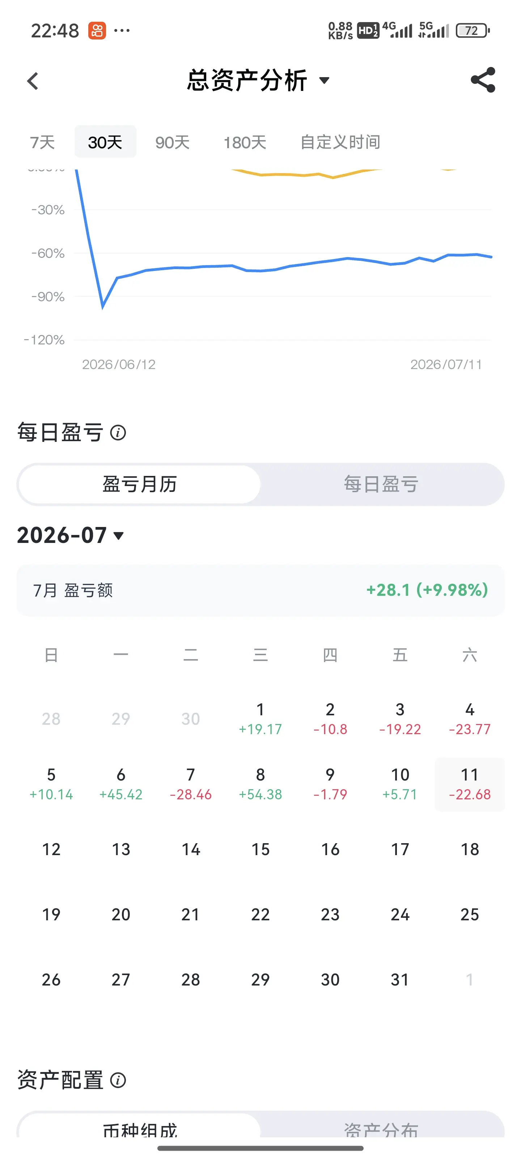Tap info icon beside 每日盈亏

click(x=118, y=433)
